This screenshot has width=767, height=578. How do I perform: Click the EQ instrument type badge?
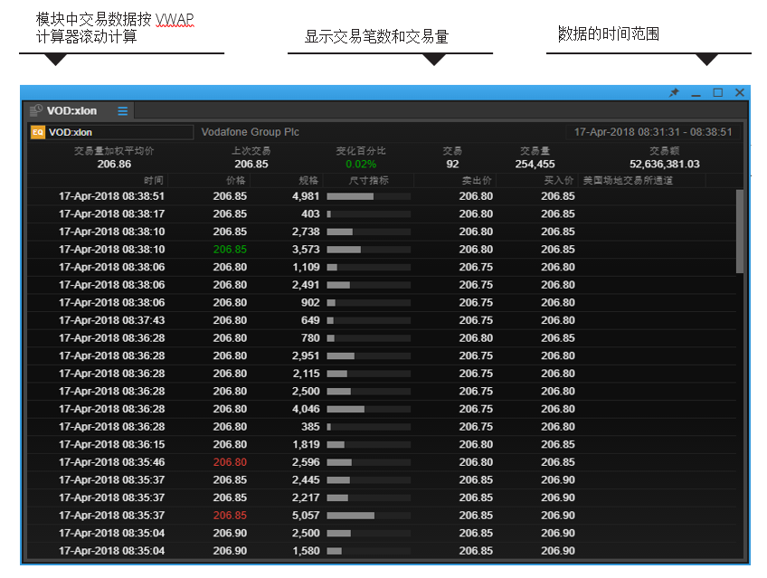tap(38, 132)
